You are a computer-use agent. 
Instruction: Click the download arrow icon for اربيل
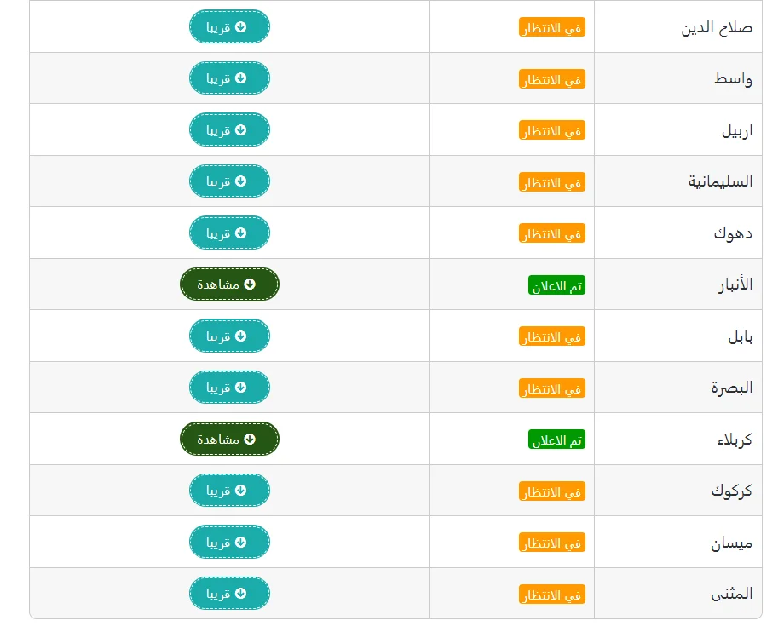[240, 130]
